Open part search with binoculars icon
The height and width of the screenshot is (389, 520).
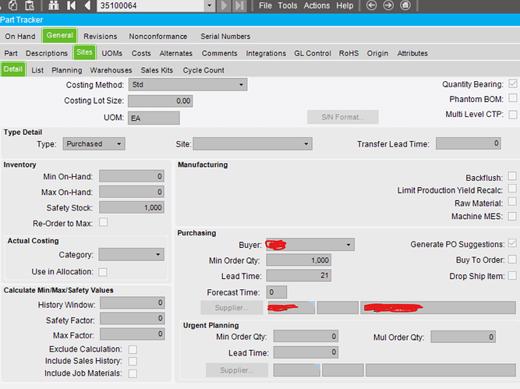(54, 5)
